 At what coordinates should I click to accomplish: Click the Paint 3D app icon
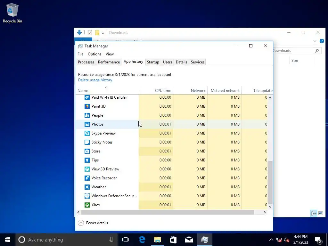87,106
